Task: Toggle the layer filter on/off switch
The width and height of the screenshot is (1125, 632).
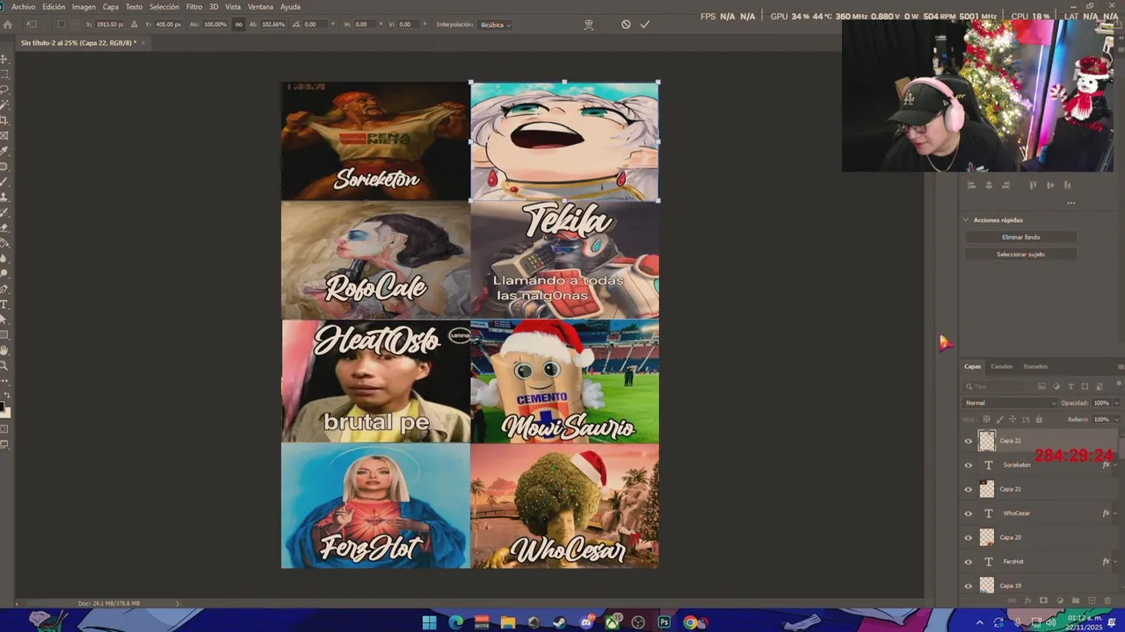Action: 1119,384
